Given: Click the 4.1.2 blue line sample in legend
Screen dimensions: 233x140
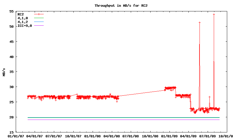Looking at the screenshot, I should (x=39, y=22).
